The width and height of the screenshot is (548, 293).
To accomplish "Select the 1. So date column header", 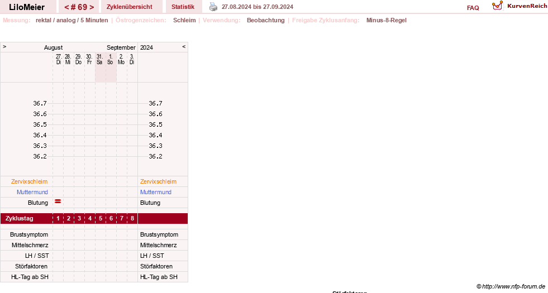I will tap(111, 59).
